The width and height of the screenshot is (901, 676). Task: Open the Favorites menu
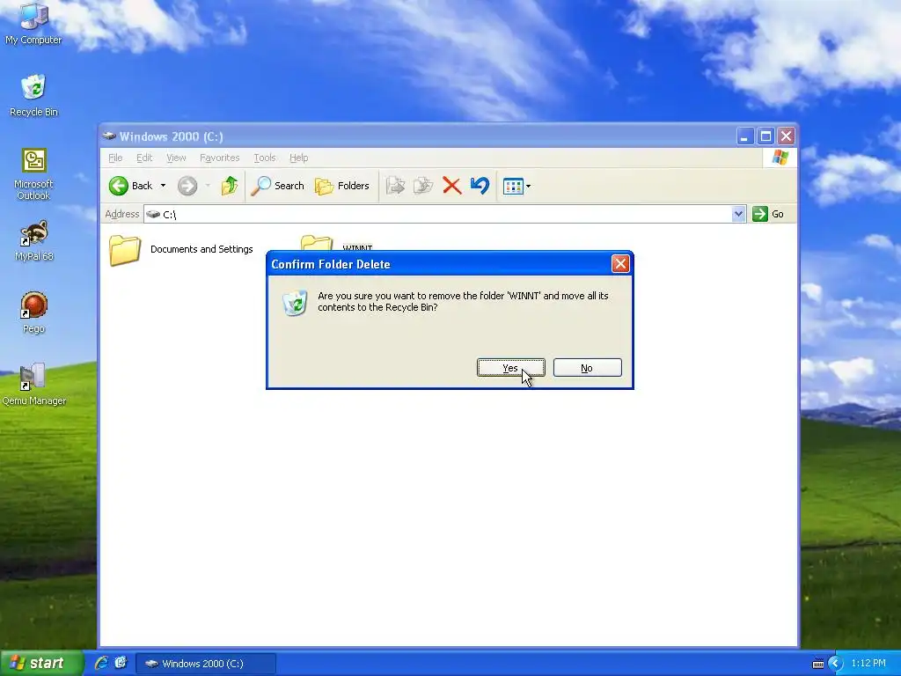pos(219,158)
